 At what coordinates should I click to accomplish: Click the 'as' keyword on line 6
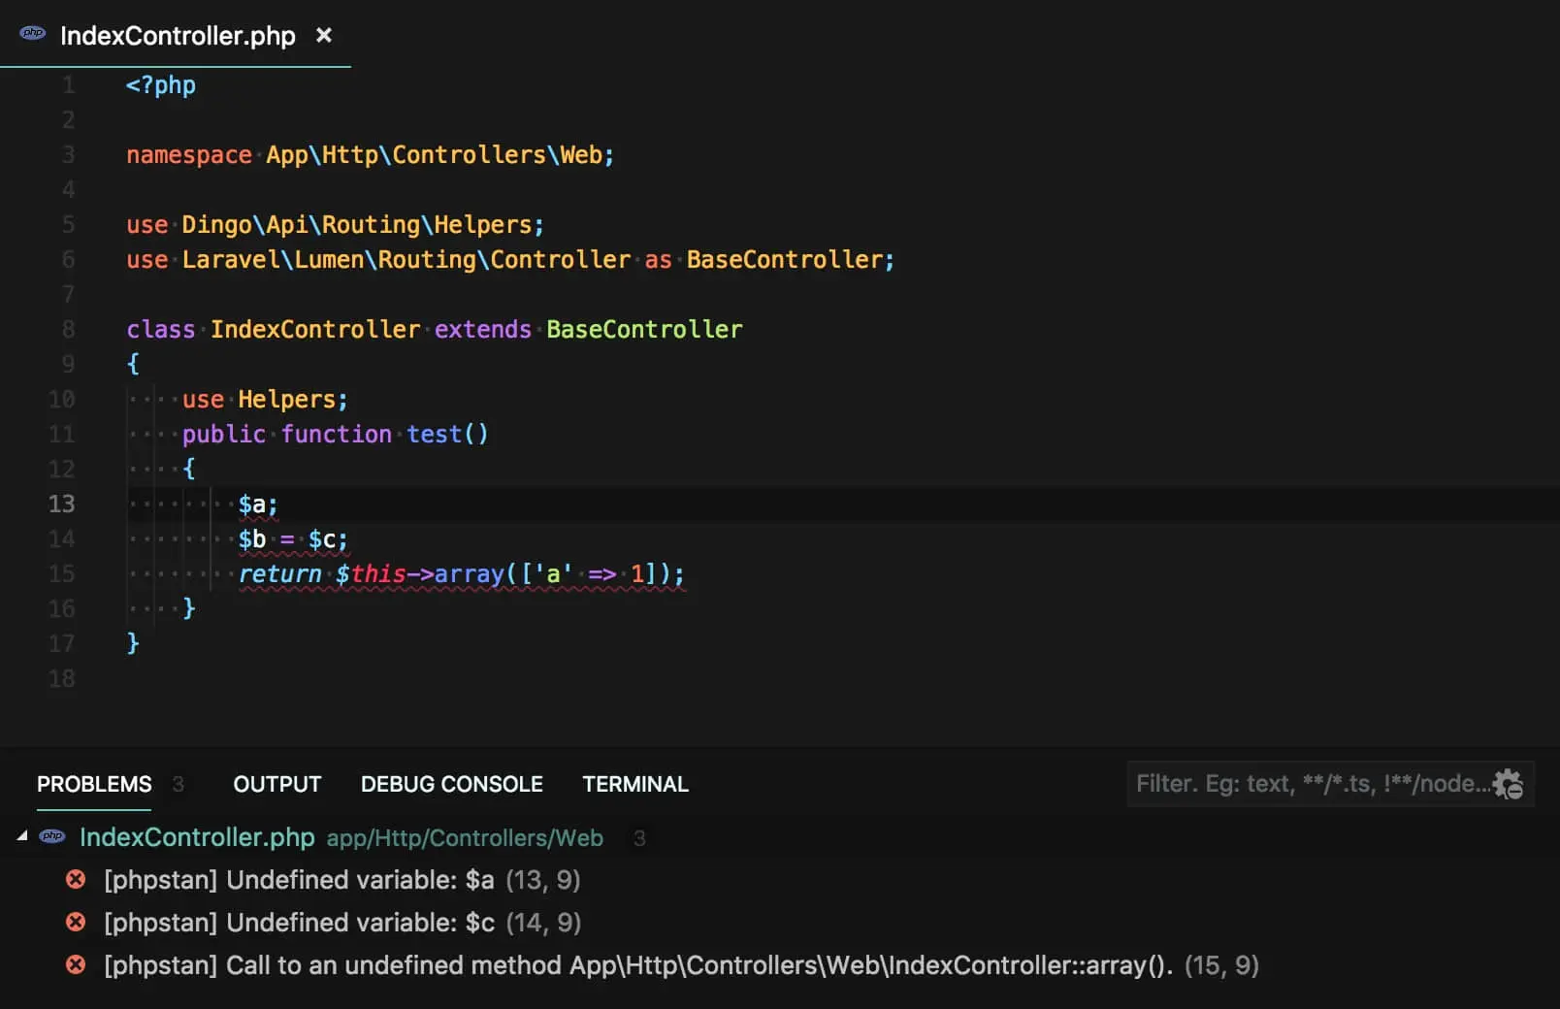coord(659,260)
